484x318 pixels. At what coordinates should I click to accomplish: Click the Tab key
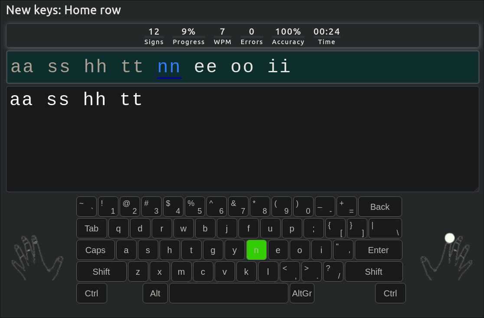(92, 228)
